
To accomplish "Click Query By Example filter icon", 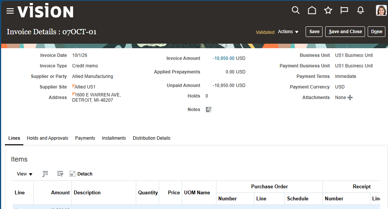I will (60, 174).
